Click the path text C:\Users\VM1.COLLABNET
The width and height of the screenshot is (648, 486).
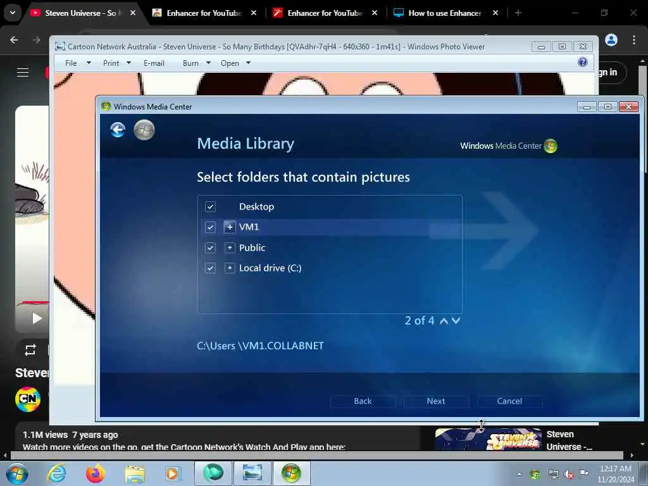[260, 346]
